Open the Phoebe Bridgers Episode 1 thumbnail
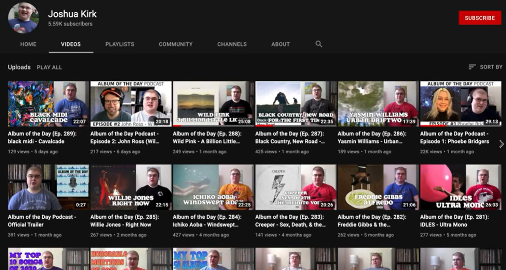 (x=461, y=104)
